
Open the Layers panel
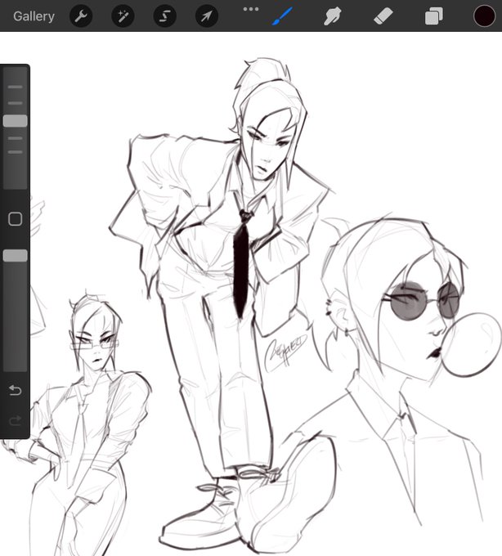click(434, 16)
